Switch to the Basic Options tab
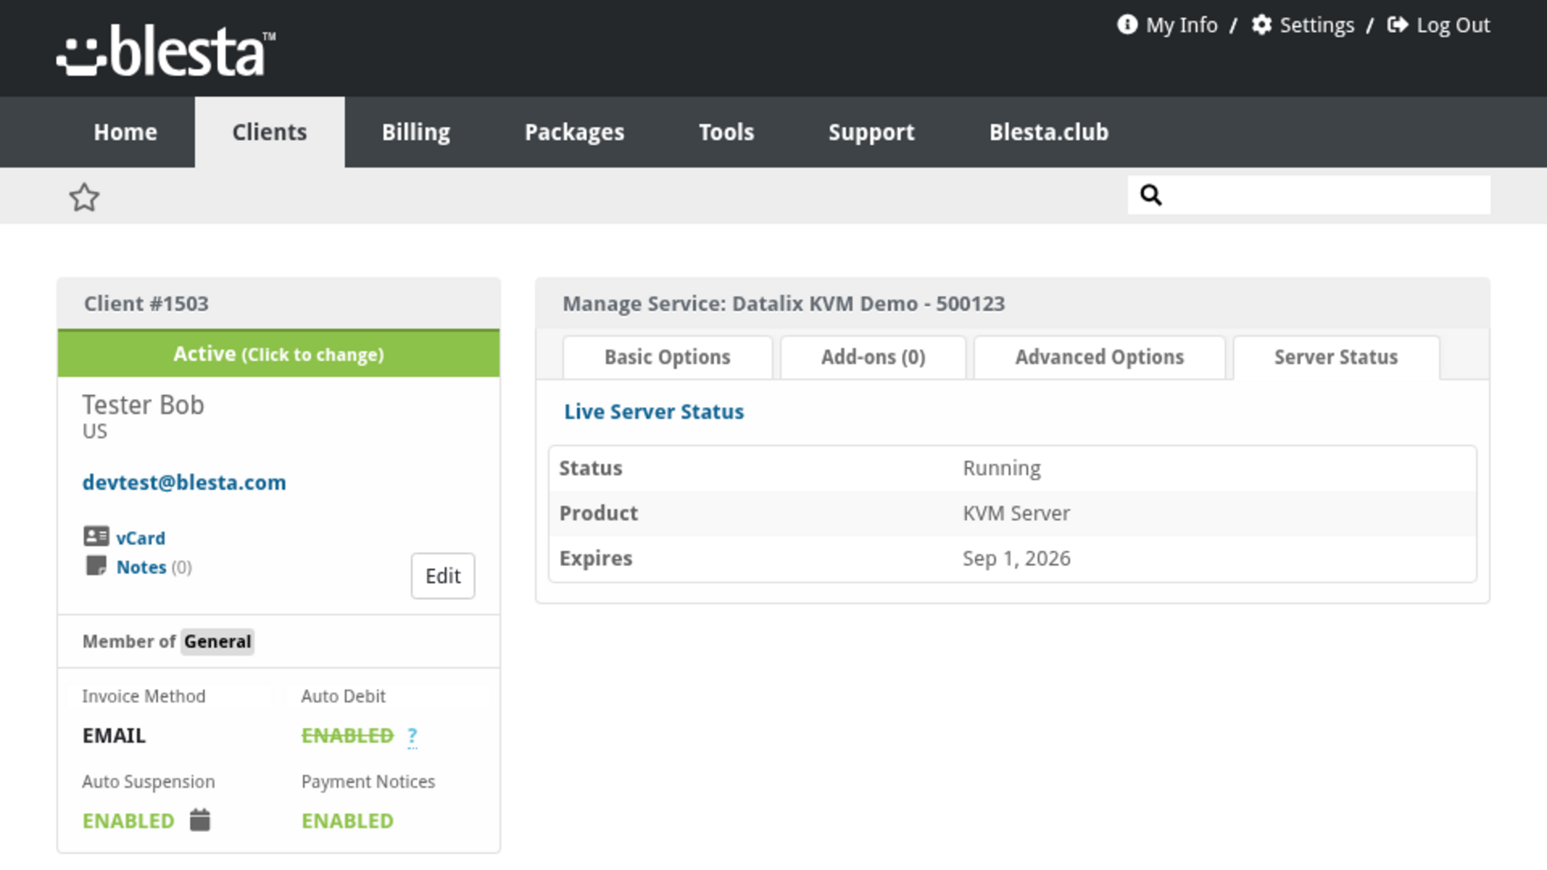The image size is (1547, 870). click(x=667, y=358)
